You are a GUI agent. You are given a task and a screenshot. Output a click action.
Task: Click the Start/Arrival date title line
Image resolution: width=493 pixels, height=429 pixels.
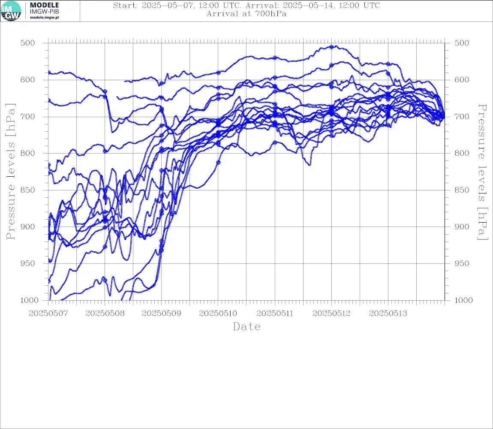coord(246,5)
